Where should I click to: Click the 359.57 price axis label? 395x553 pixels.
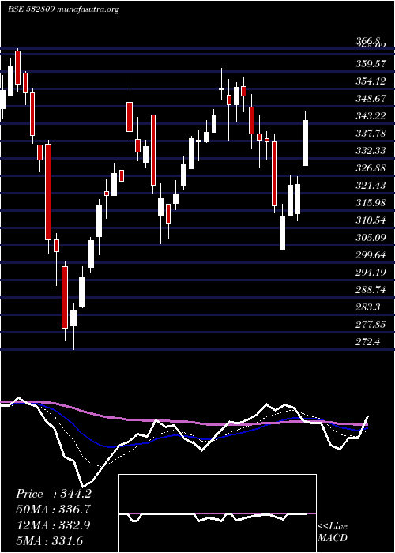point(371,64)
